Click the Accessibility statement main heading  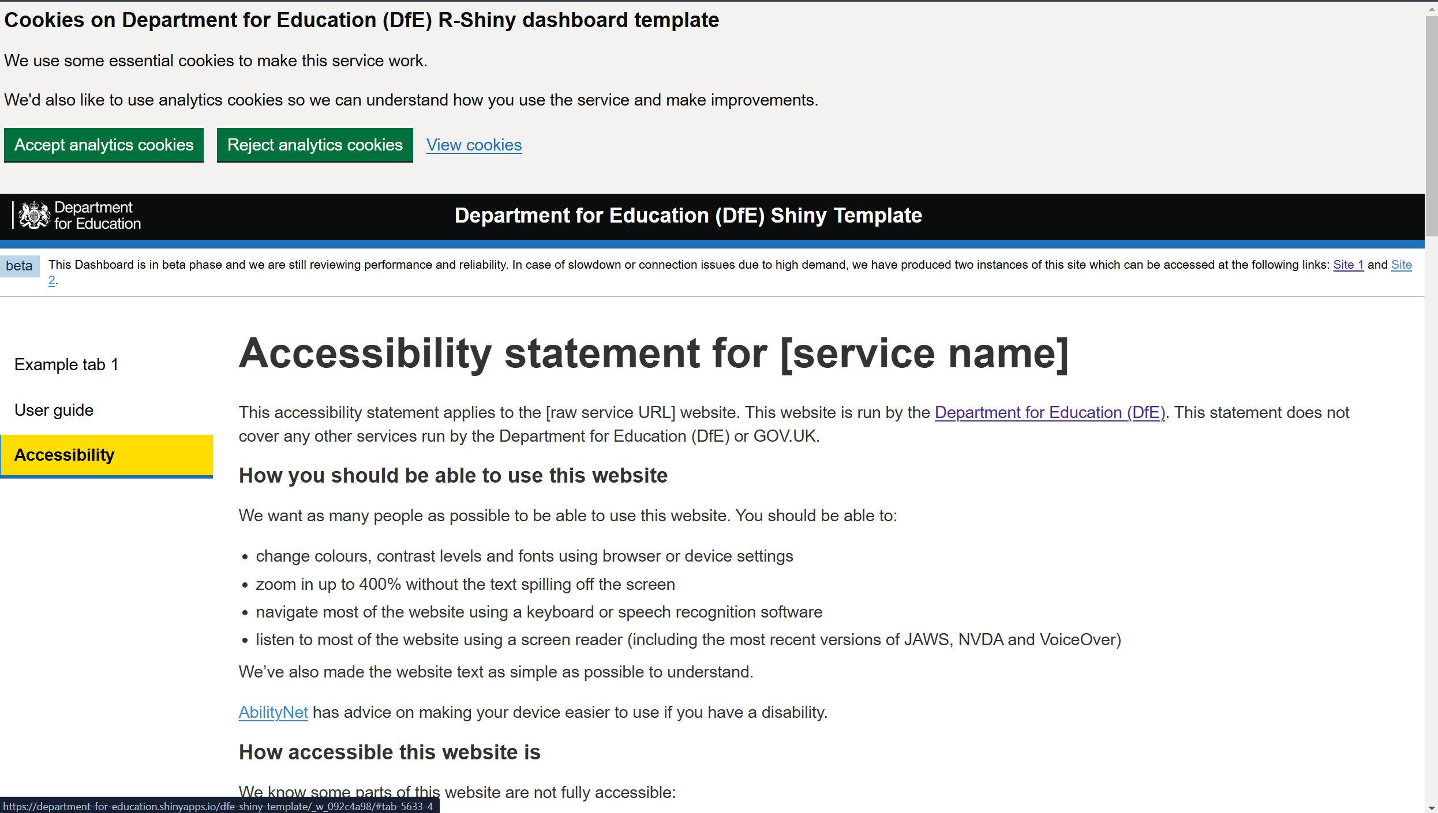[x=653, y=353]
